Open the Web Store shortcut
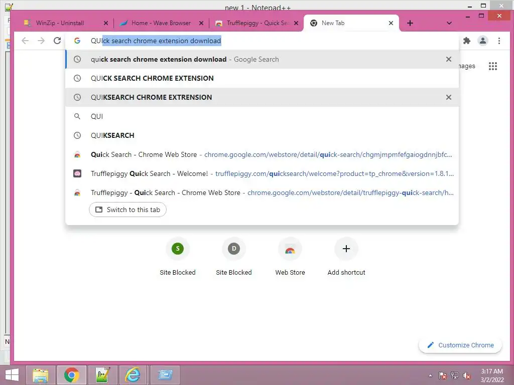The width and height of the screenshot is (514, 385). (290, 257)
